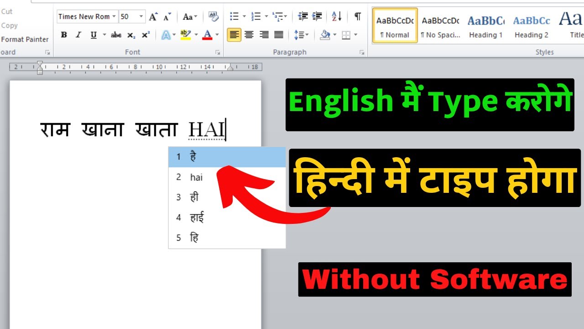Viewport: 584px width, 329px height.
Task: Toggle bold formatting
Action: pyautogui.click(x=64, y=35)
